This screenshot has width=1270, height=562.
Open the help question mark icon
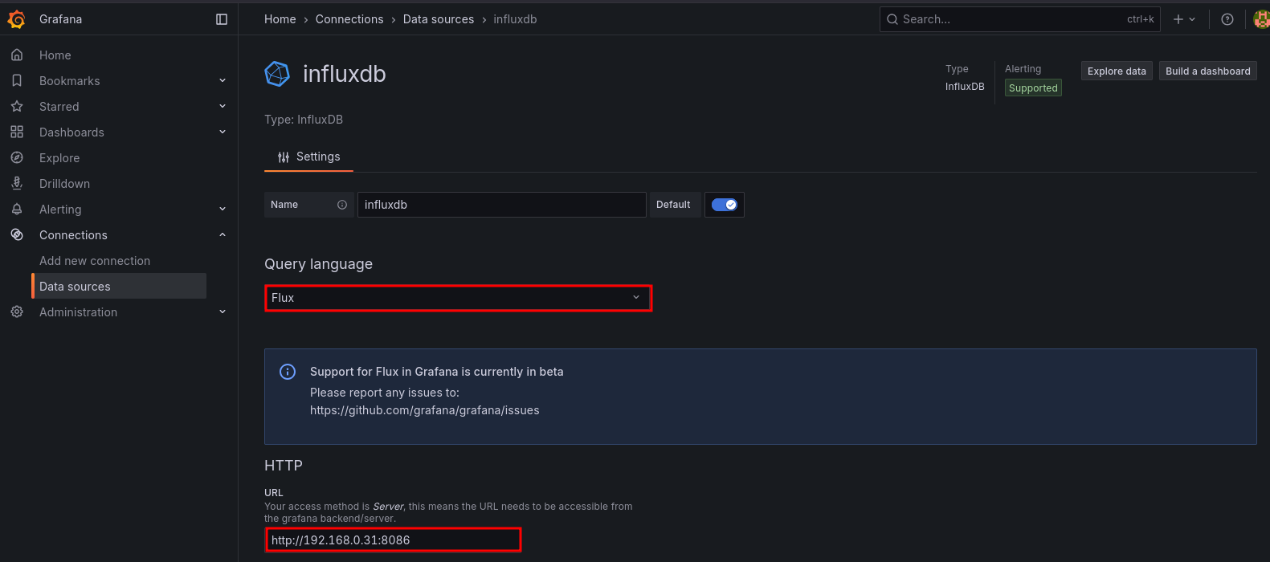[x=1227, y=19]
